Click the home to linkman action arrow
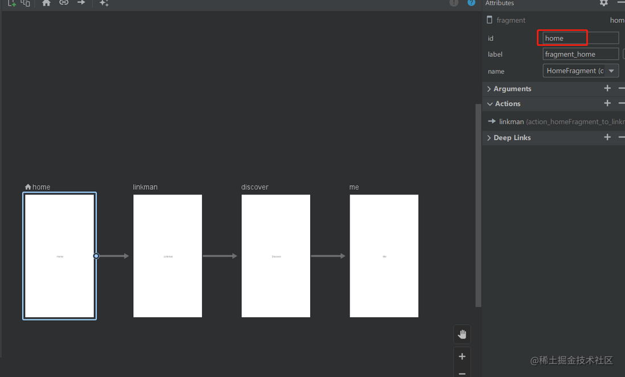Image resolution: width=625 pixels, height=377 pixels. 114,256
